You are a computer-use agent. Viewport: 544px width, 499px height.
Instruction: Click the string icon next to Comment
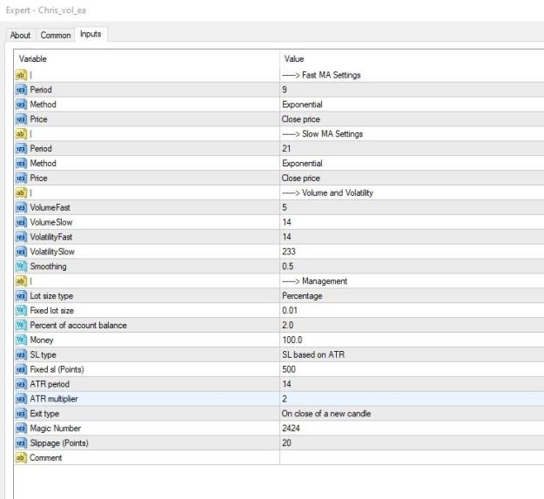pyautogui.click(x=21, y=458)
